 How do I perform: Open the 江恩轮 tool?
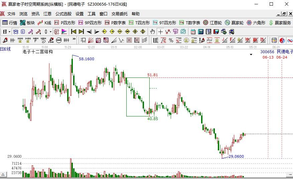(212, 23)
